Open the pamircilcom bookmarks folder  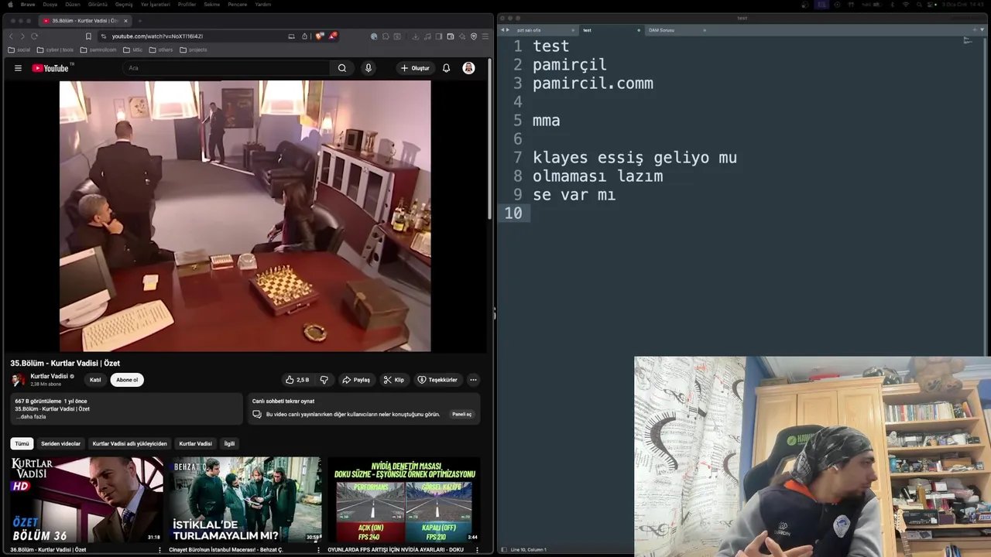pos(98,50)
